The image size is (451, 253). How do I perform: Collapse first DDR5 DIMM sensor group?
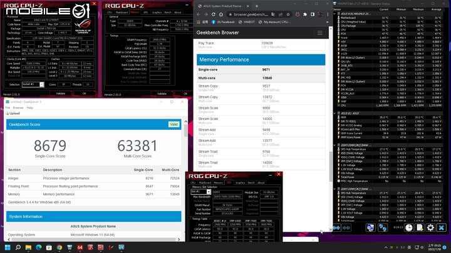click(x=334, y=145)
